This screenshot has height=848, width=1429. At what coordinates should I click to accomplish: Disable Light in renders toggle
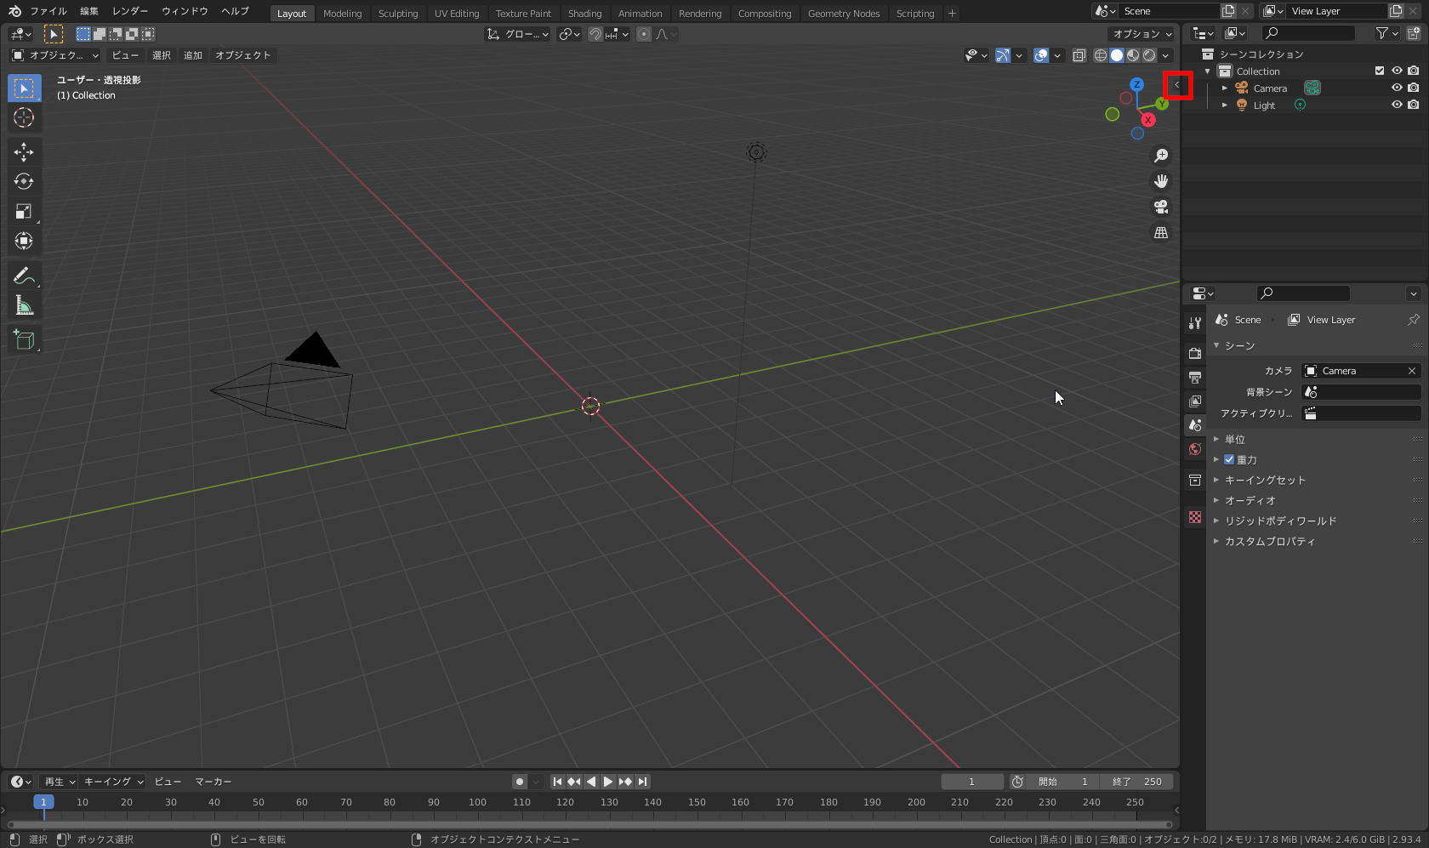pos(1413,105)
